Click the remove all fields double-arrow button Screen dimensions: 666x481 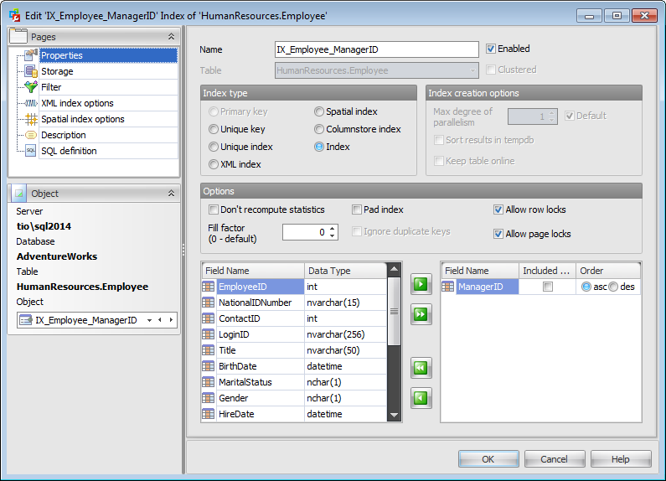click(x=421, y=368)
